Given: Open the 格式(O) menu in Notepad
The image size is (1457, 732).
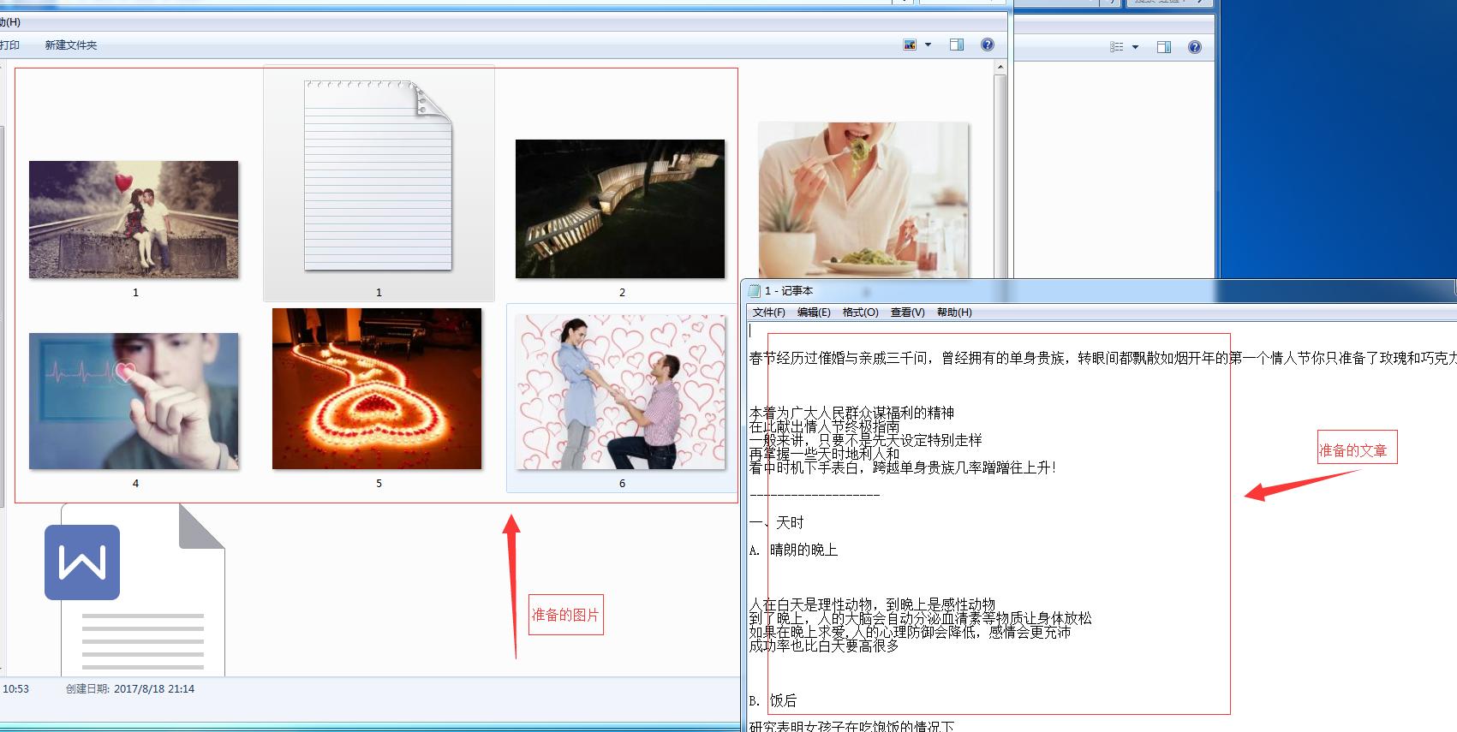Looking at the screenshot, I should (860, 312).
